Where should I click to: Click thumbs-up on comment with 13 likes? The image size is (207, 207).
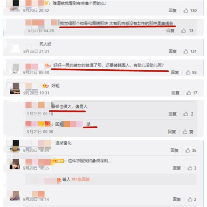point(184,31)
